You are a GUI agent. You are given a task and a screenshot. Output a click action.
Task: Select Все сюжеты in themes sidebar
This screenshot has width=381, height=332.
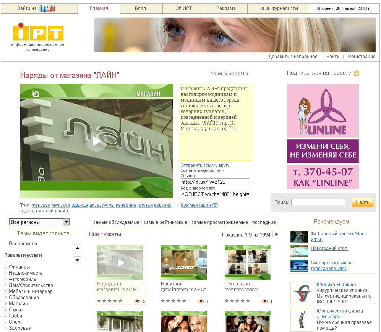23,244
